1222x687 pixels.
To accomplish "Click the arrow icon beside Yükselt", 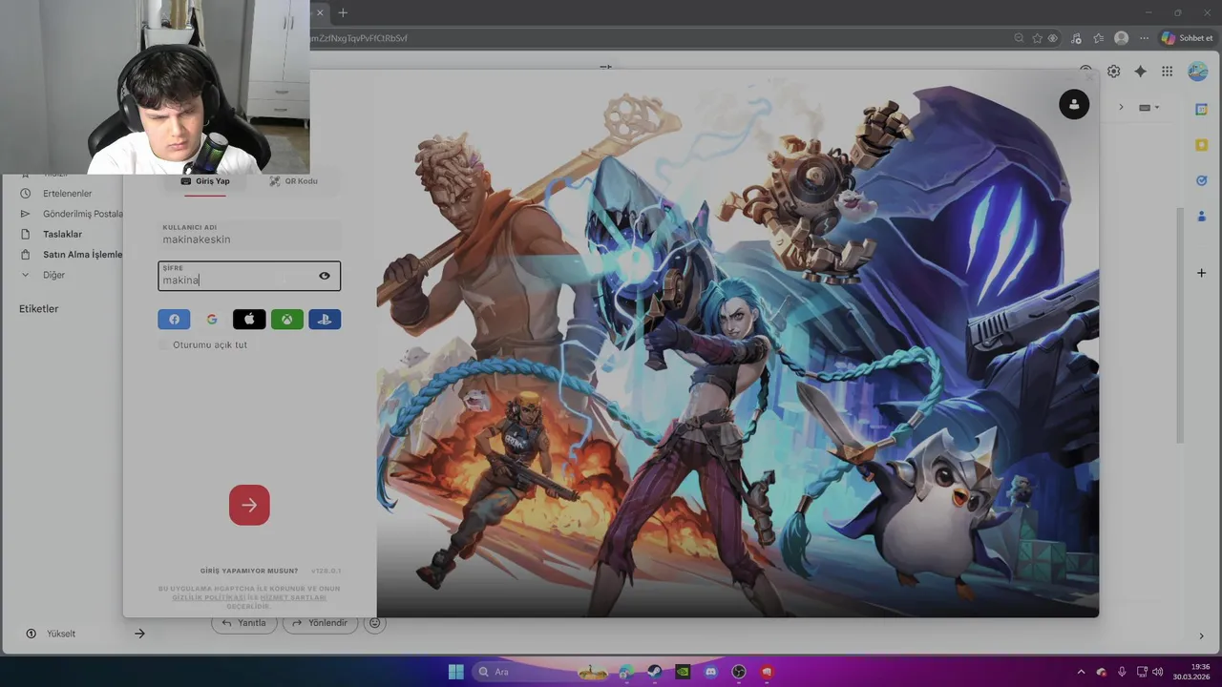I will pos(139,634).
